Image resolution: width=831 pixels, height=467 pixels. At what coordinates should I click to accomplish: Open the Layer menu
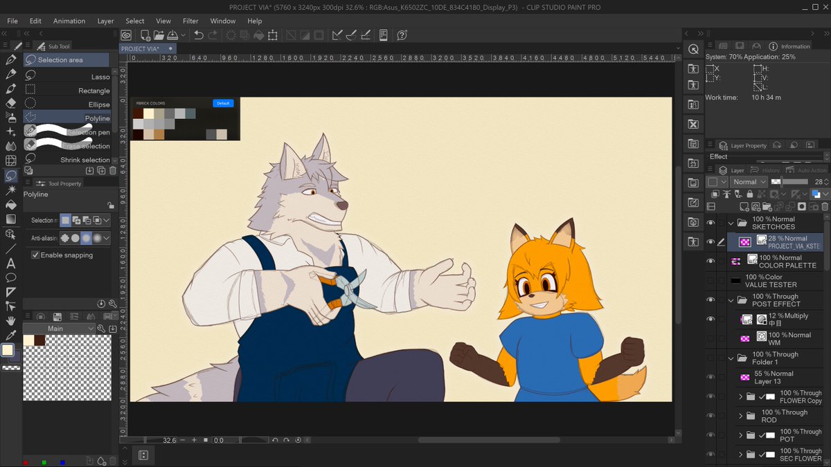[x=105, y=21]
